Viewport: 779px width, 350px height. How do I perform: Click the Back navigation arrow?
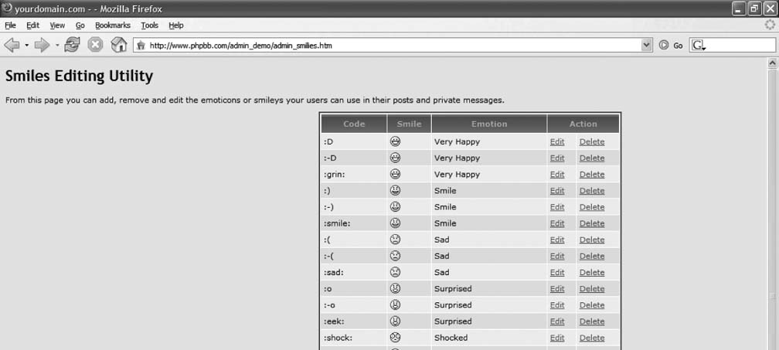(12, 46)
